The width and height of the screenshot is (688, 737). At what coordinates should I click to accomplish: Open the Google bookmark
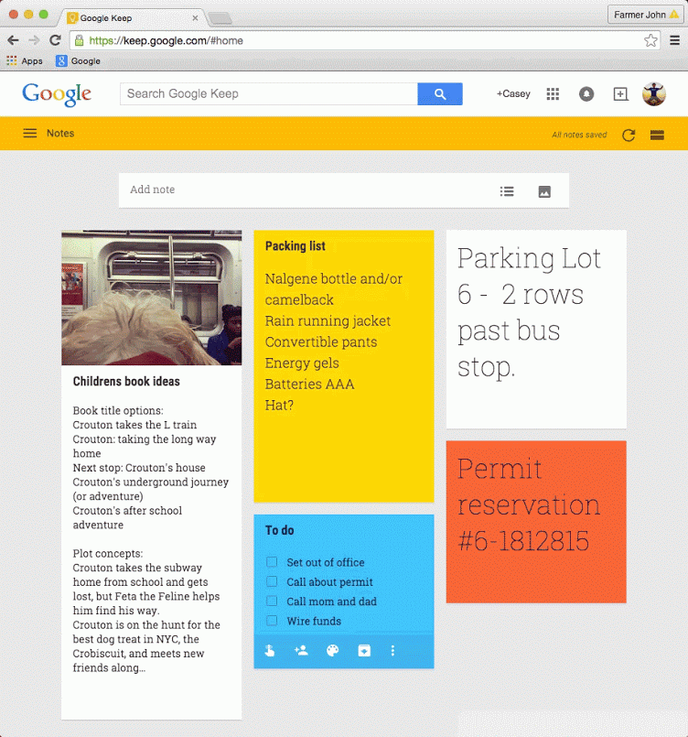(78, 61)
